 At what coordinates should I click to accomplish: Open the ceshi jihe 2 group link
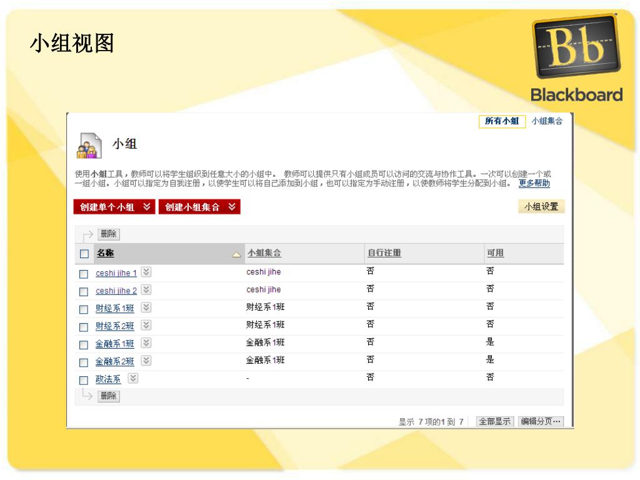(x=116, y=291)
